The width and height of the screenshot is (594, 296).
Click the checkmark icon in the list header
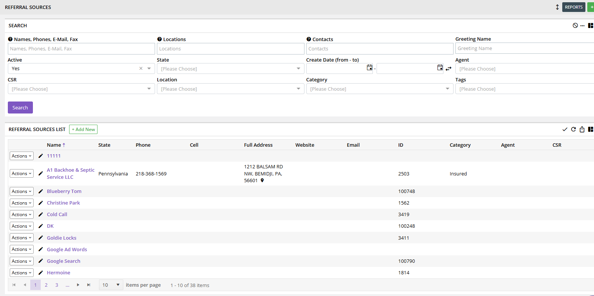565,129
